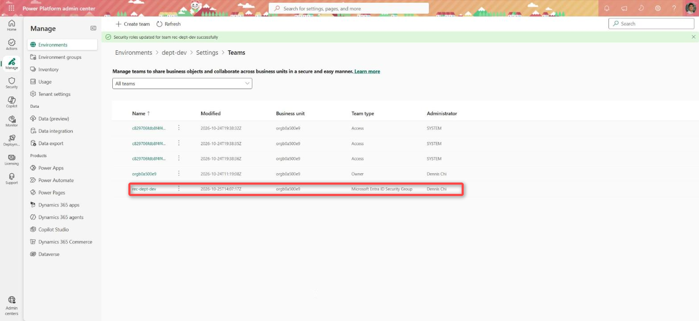Open Admin centers at rail bottom
Viewport: 699px width, 321px height.
click(x=12, y=305)
